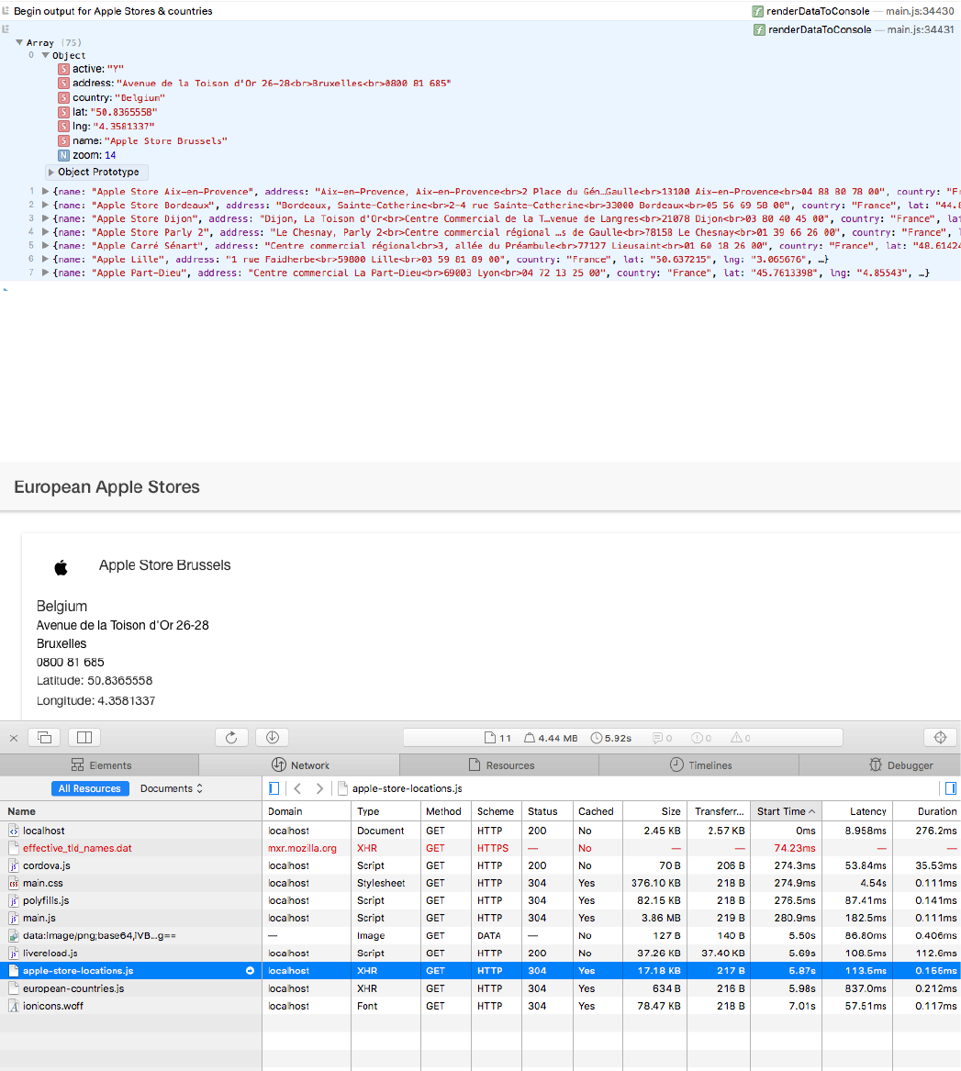Switch to the Elements tab
961x1071 pixels.
[x=100, y=765]
